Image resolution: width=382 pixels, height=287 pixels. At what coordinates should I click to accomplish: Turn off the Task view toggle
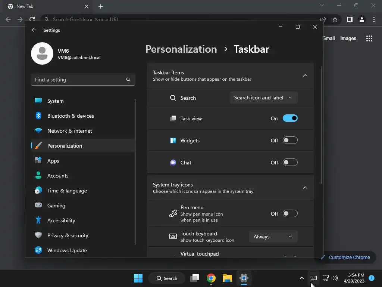tap(290, 118)
